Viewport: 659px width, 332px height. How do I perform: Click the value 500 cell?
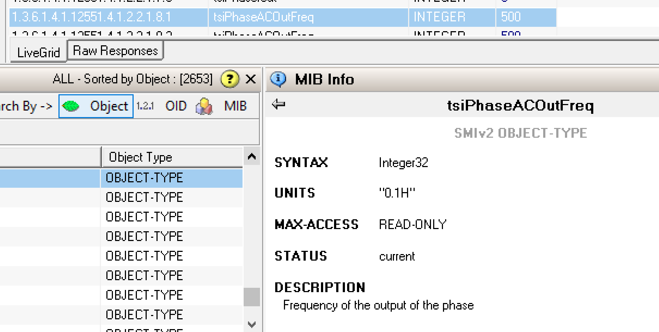[525, 17]
